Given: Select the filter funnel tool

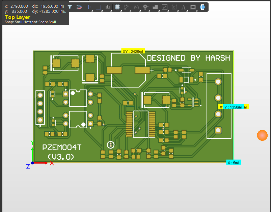Looking at the screenshot, I should tap(70, 7).
